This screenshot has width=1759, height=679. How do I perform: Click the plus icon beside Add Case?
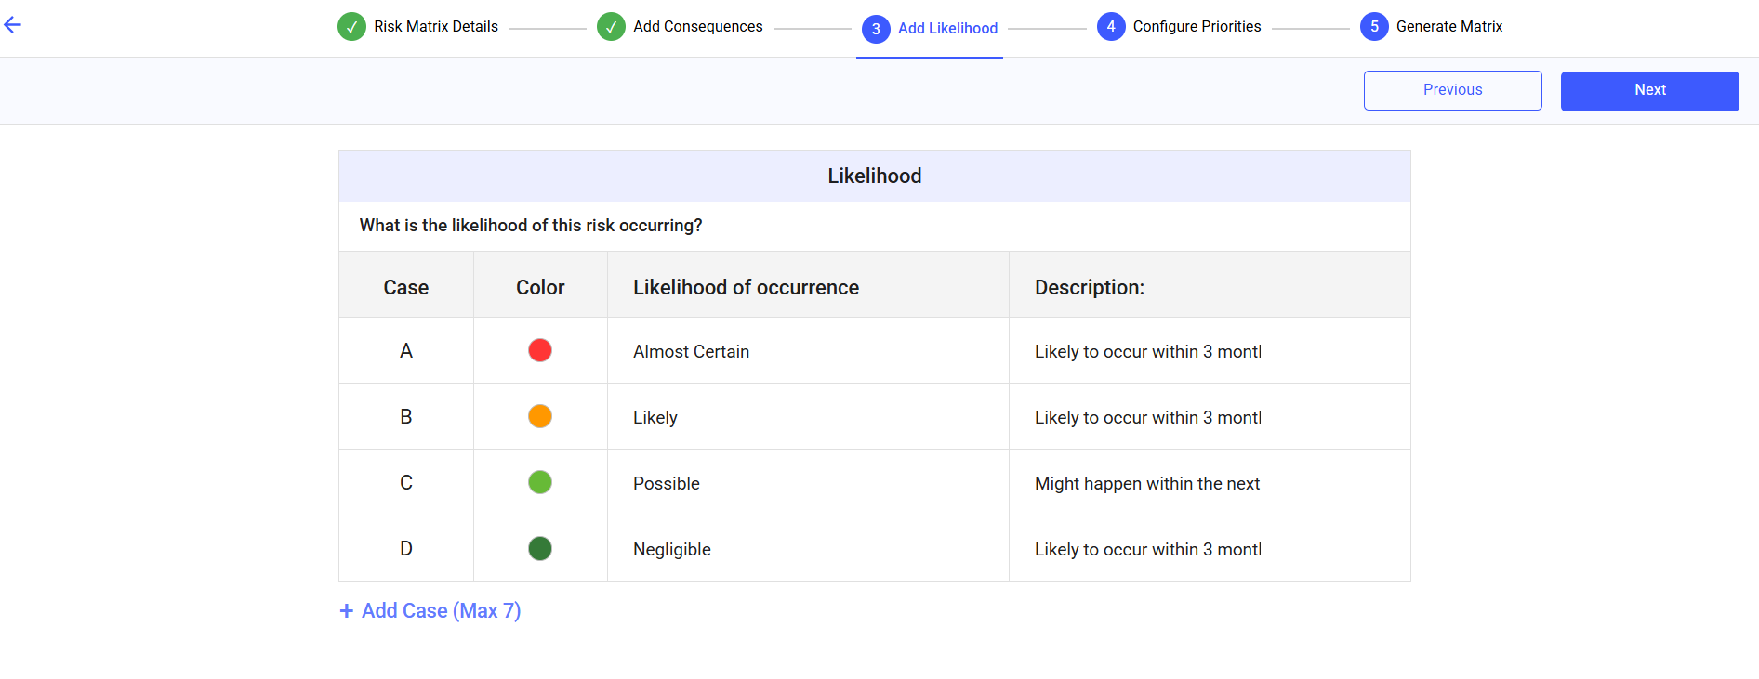coord(347,610)
